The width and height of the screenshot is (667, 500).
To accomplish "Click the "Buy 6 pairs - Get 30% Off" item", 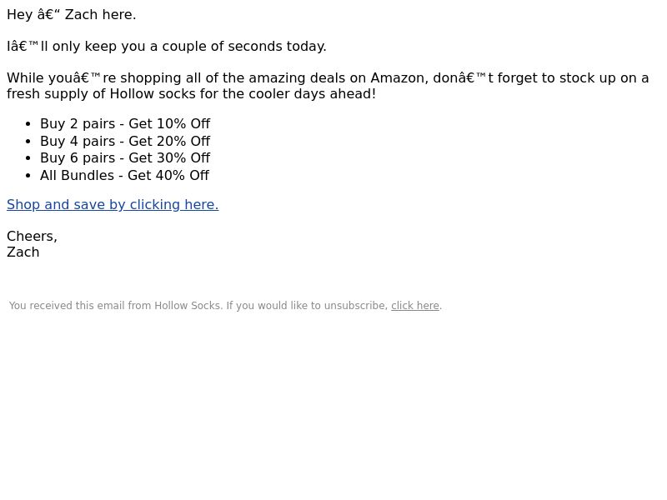I will pos(125,157).
